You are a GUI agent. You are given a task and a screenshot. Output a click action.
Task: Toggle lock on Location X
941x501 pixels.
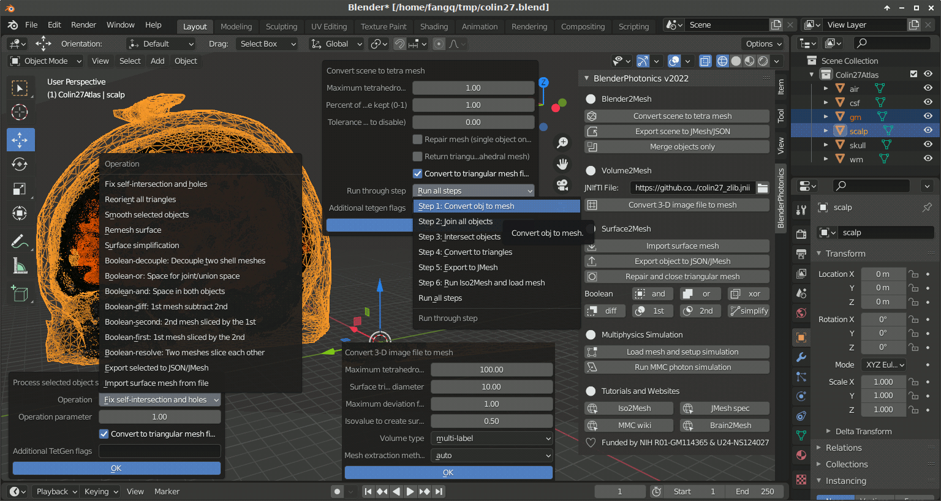coord(913,274)
